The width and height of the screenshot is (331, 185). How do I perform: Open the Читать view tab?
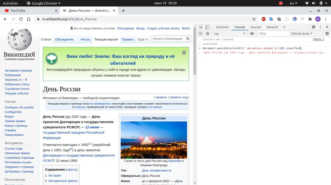[85, 39]
